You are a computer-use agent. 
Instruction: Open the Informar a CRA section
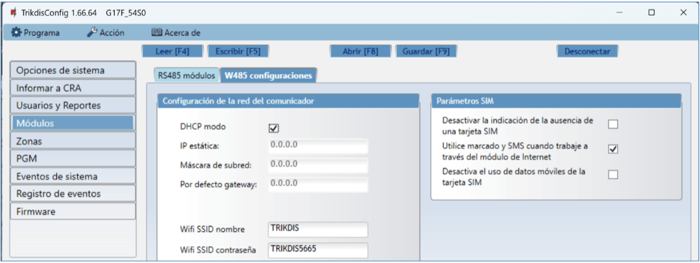pos(73,88)
